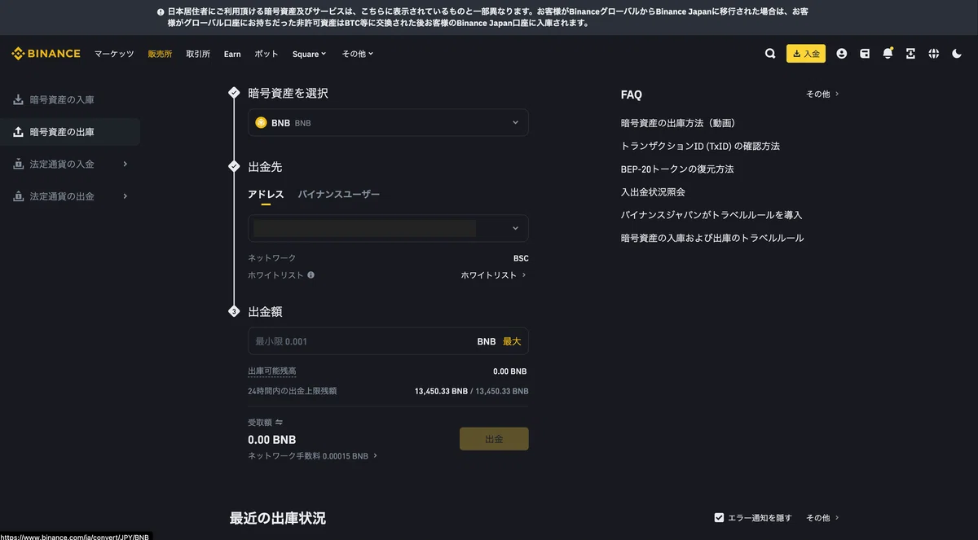
Task: Click the BNB coin icon
Action: pos(261,122)
